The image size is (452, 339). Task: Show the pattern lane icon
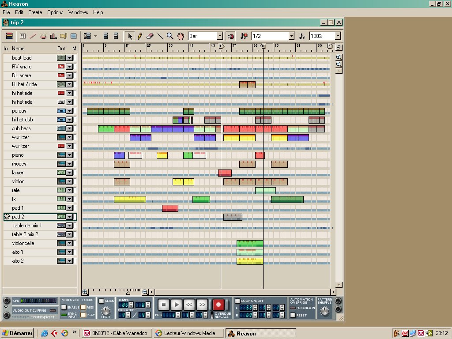(x=64, y=36)
